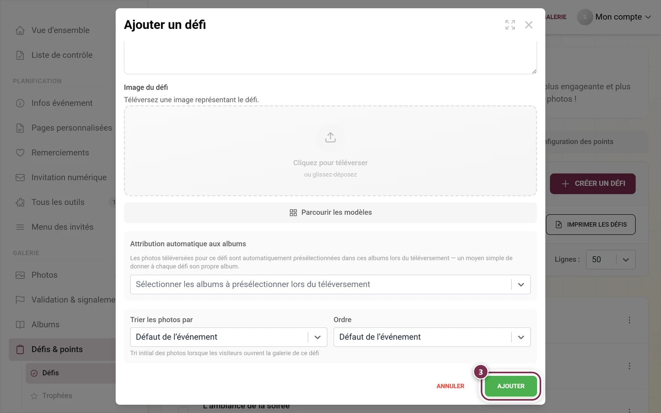Click the Parcourir les modèles button
Image resolution: width=661 pixels, height=413 pixels.
[x=330, y=212]
